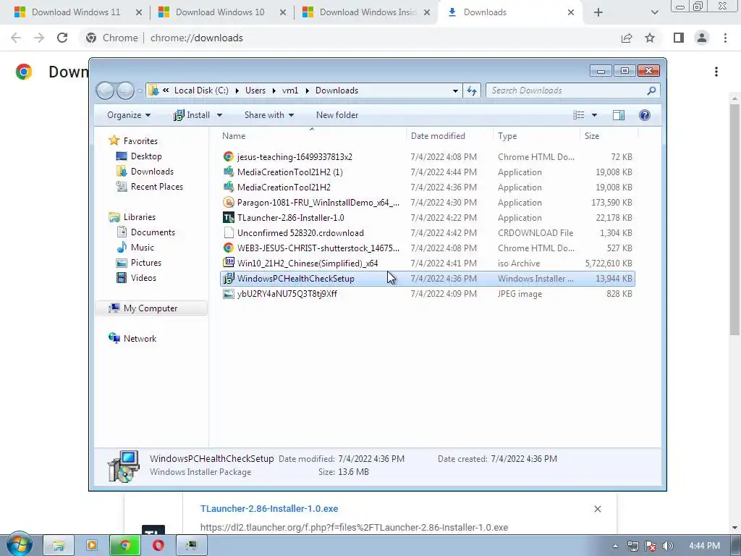Create a New folder
Screen dimensions: 741x556
[x=337, y=115]
